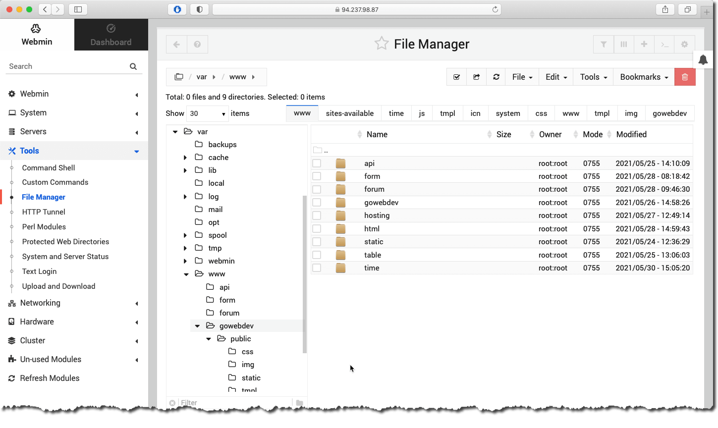
Task: Check the hosting folder checkbox
Action: tap(317, 215)
